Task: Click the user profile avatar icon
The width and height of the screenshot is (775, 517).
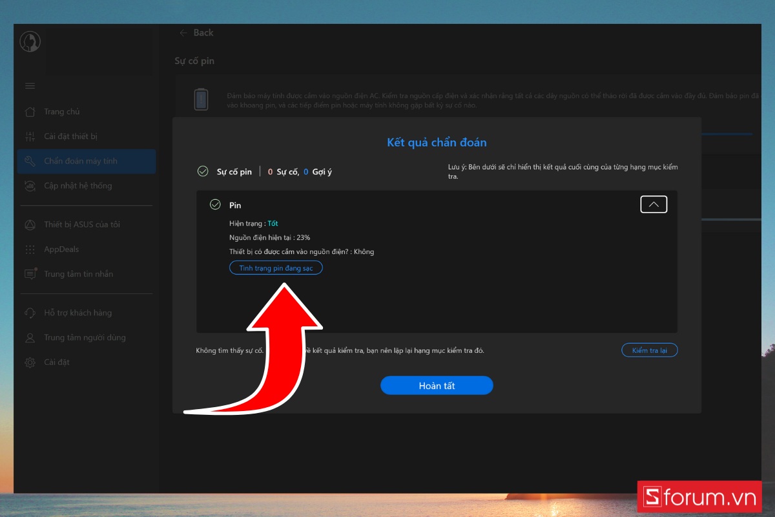Action: tap(30, 42)
